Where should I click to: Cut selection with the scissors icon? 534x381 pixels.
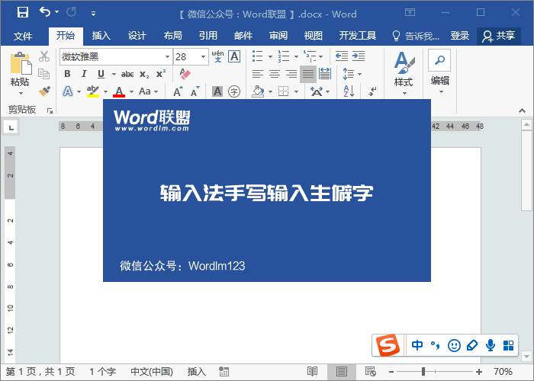[x=44, y=56]
